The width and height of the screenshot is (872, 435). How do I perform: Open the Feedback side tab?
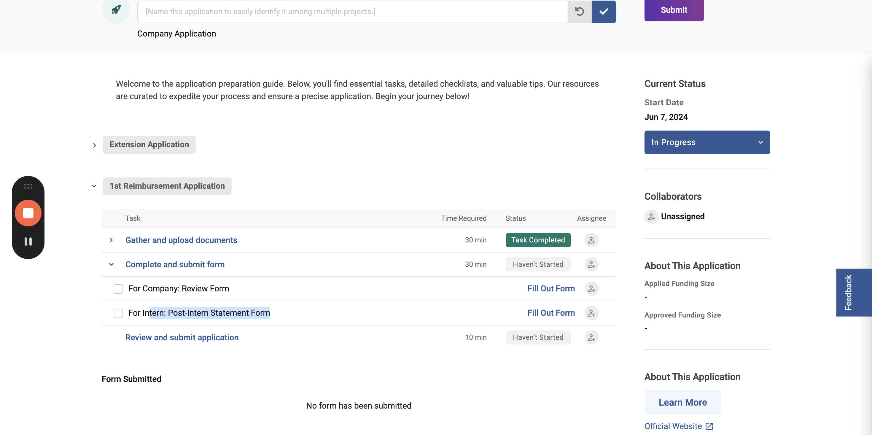(x=854, y=293)
